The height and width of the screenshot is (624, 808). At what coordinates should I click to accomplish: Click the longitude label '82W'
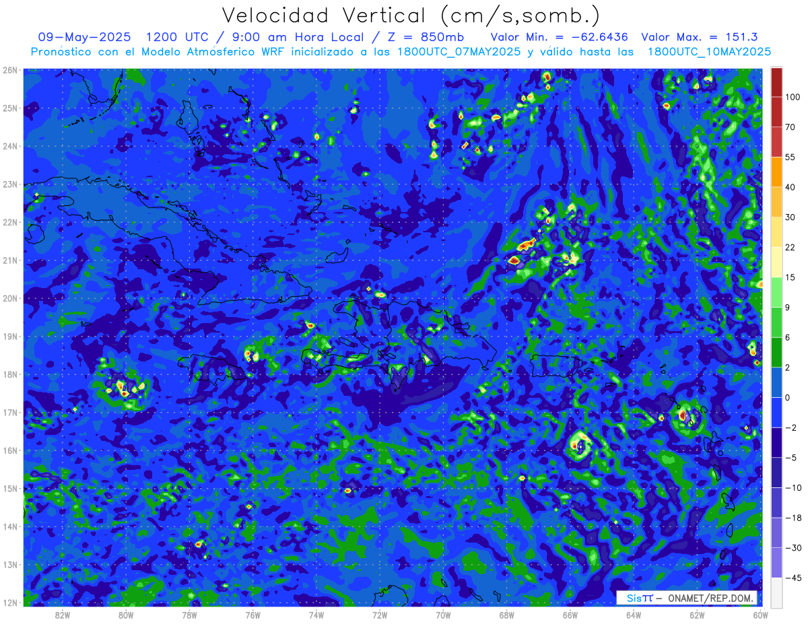[62, 615]
